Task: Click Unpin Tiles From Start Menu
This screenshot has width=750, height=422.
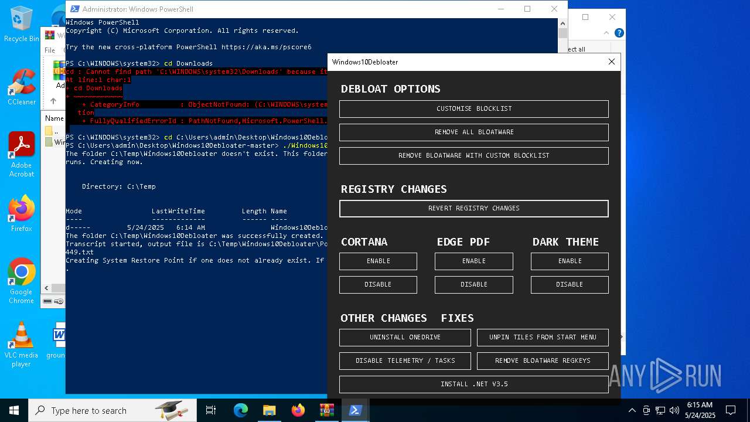Action: click(x=543, y=337)
